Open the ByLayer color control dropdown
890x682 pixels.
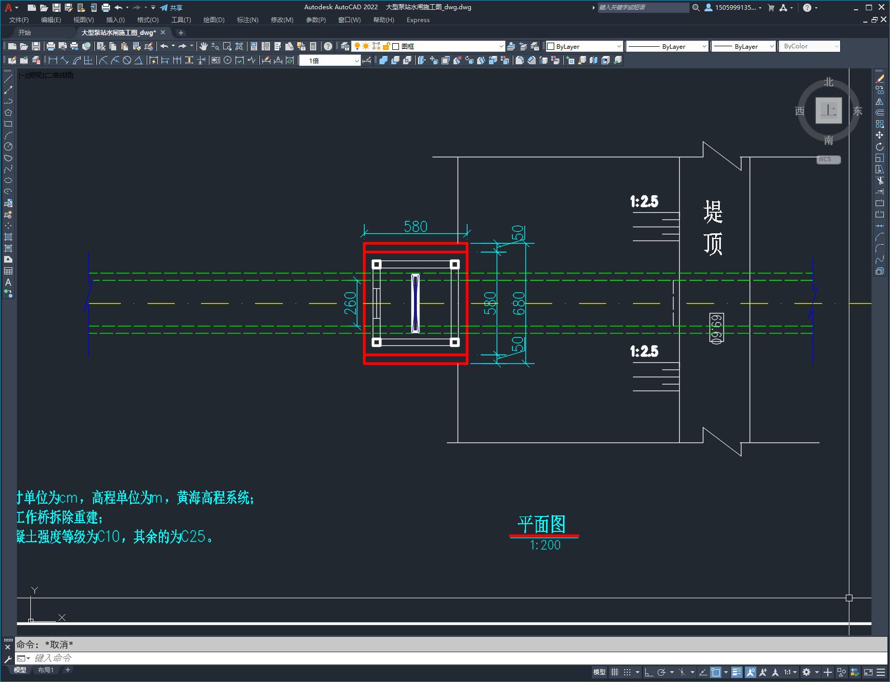coord(584,46)
